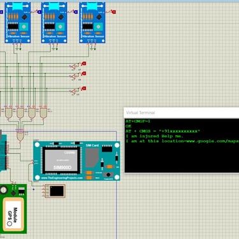Toggle blue logic state between left and middle sensors
The width and height of the screenshot is (239, 239).
click(40, 12)
